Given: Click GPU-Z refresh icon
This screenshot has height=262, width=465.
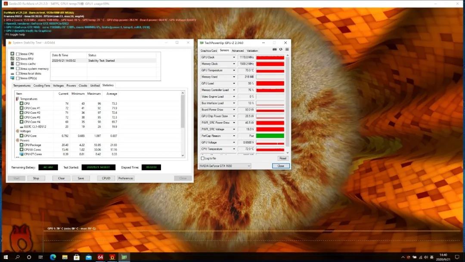Looking at the screenshot, I should tap(281, 50).
